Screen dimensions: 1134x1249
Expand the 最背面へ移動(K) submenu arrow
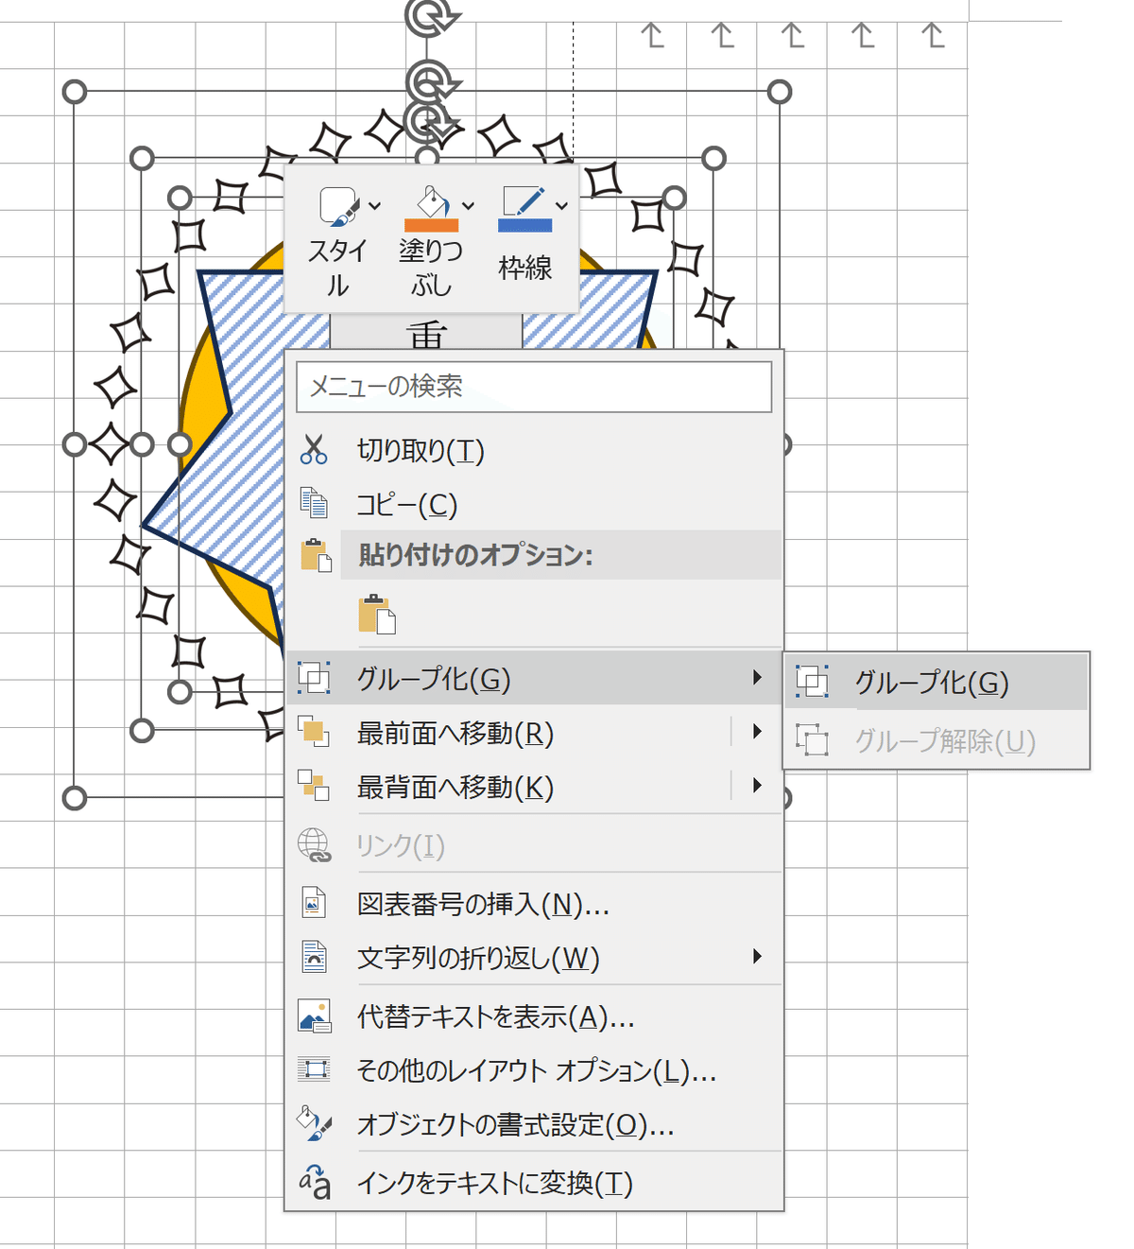click(757, 785)
